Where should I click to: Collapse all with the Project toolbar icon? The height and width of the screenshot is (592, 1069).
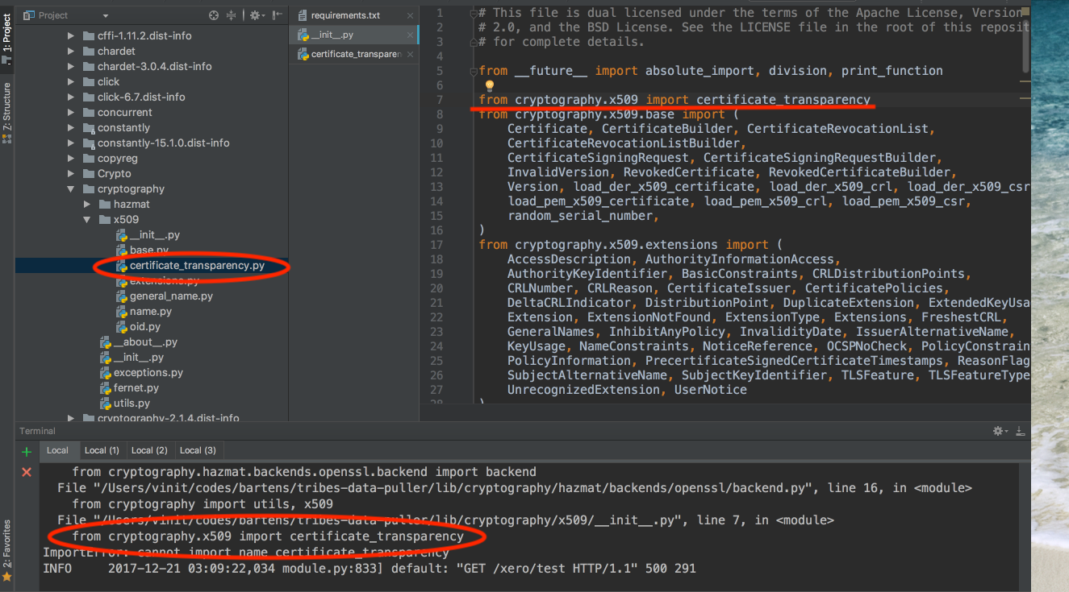(232, 15)
